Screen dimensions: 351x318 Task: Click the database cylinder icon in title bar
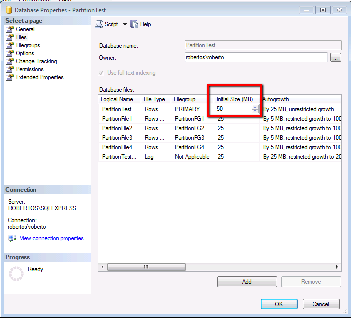9,10
